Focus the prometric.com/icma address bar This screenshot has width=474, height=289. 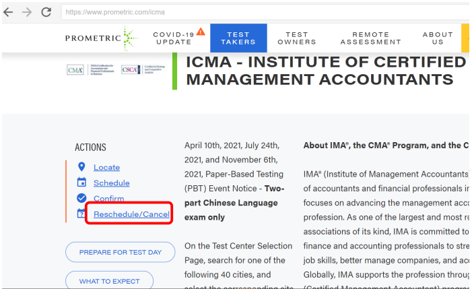click(x=265, y=12)
